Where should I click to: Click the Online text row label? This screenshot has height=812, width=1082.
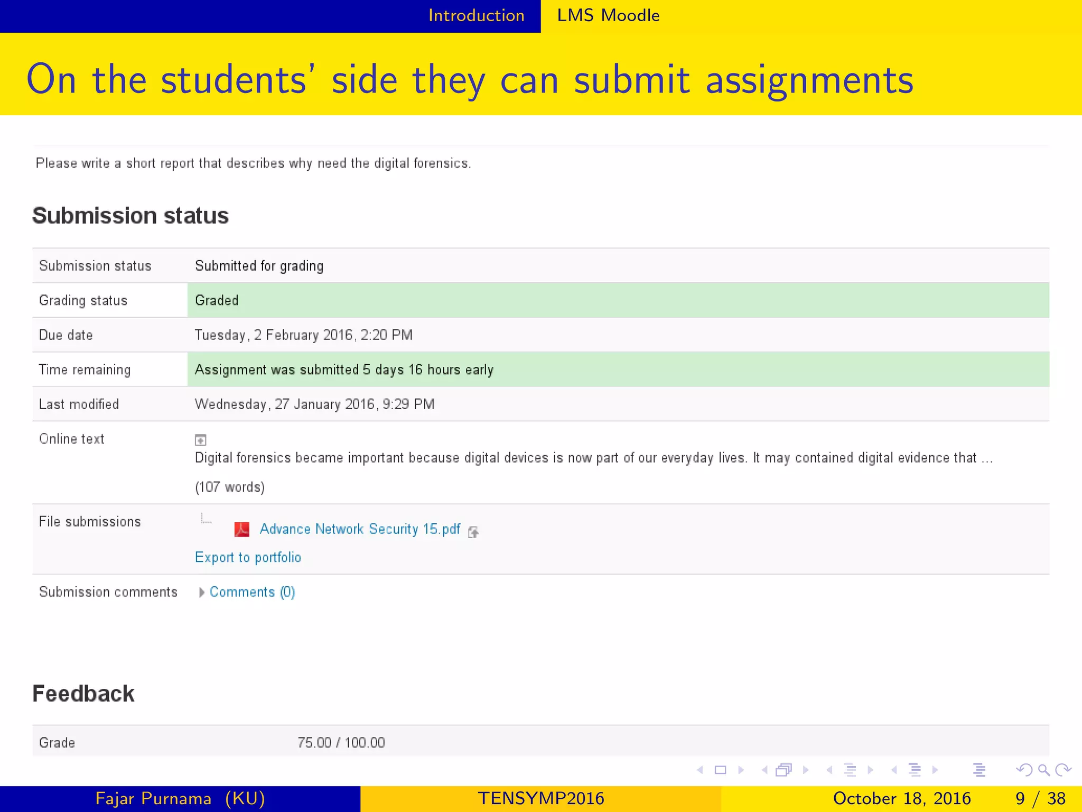[x=71, y=439]
